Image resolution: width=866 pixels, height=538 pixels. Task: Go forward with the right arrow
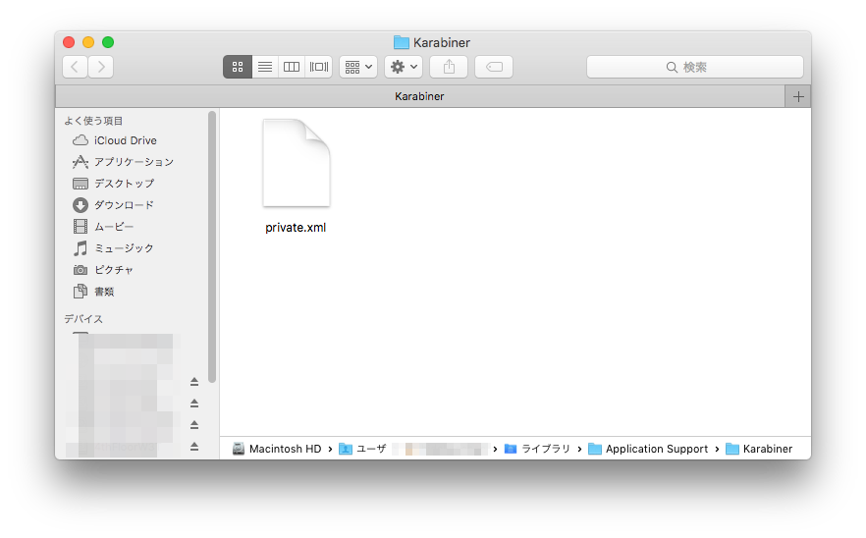100,67
